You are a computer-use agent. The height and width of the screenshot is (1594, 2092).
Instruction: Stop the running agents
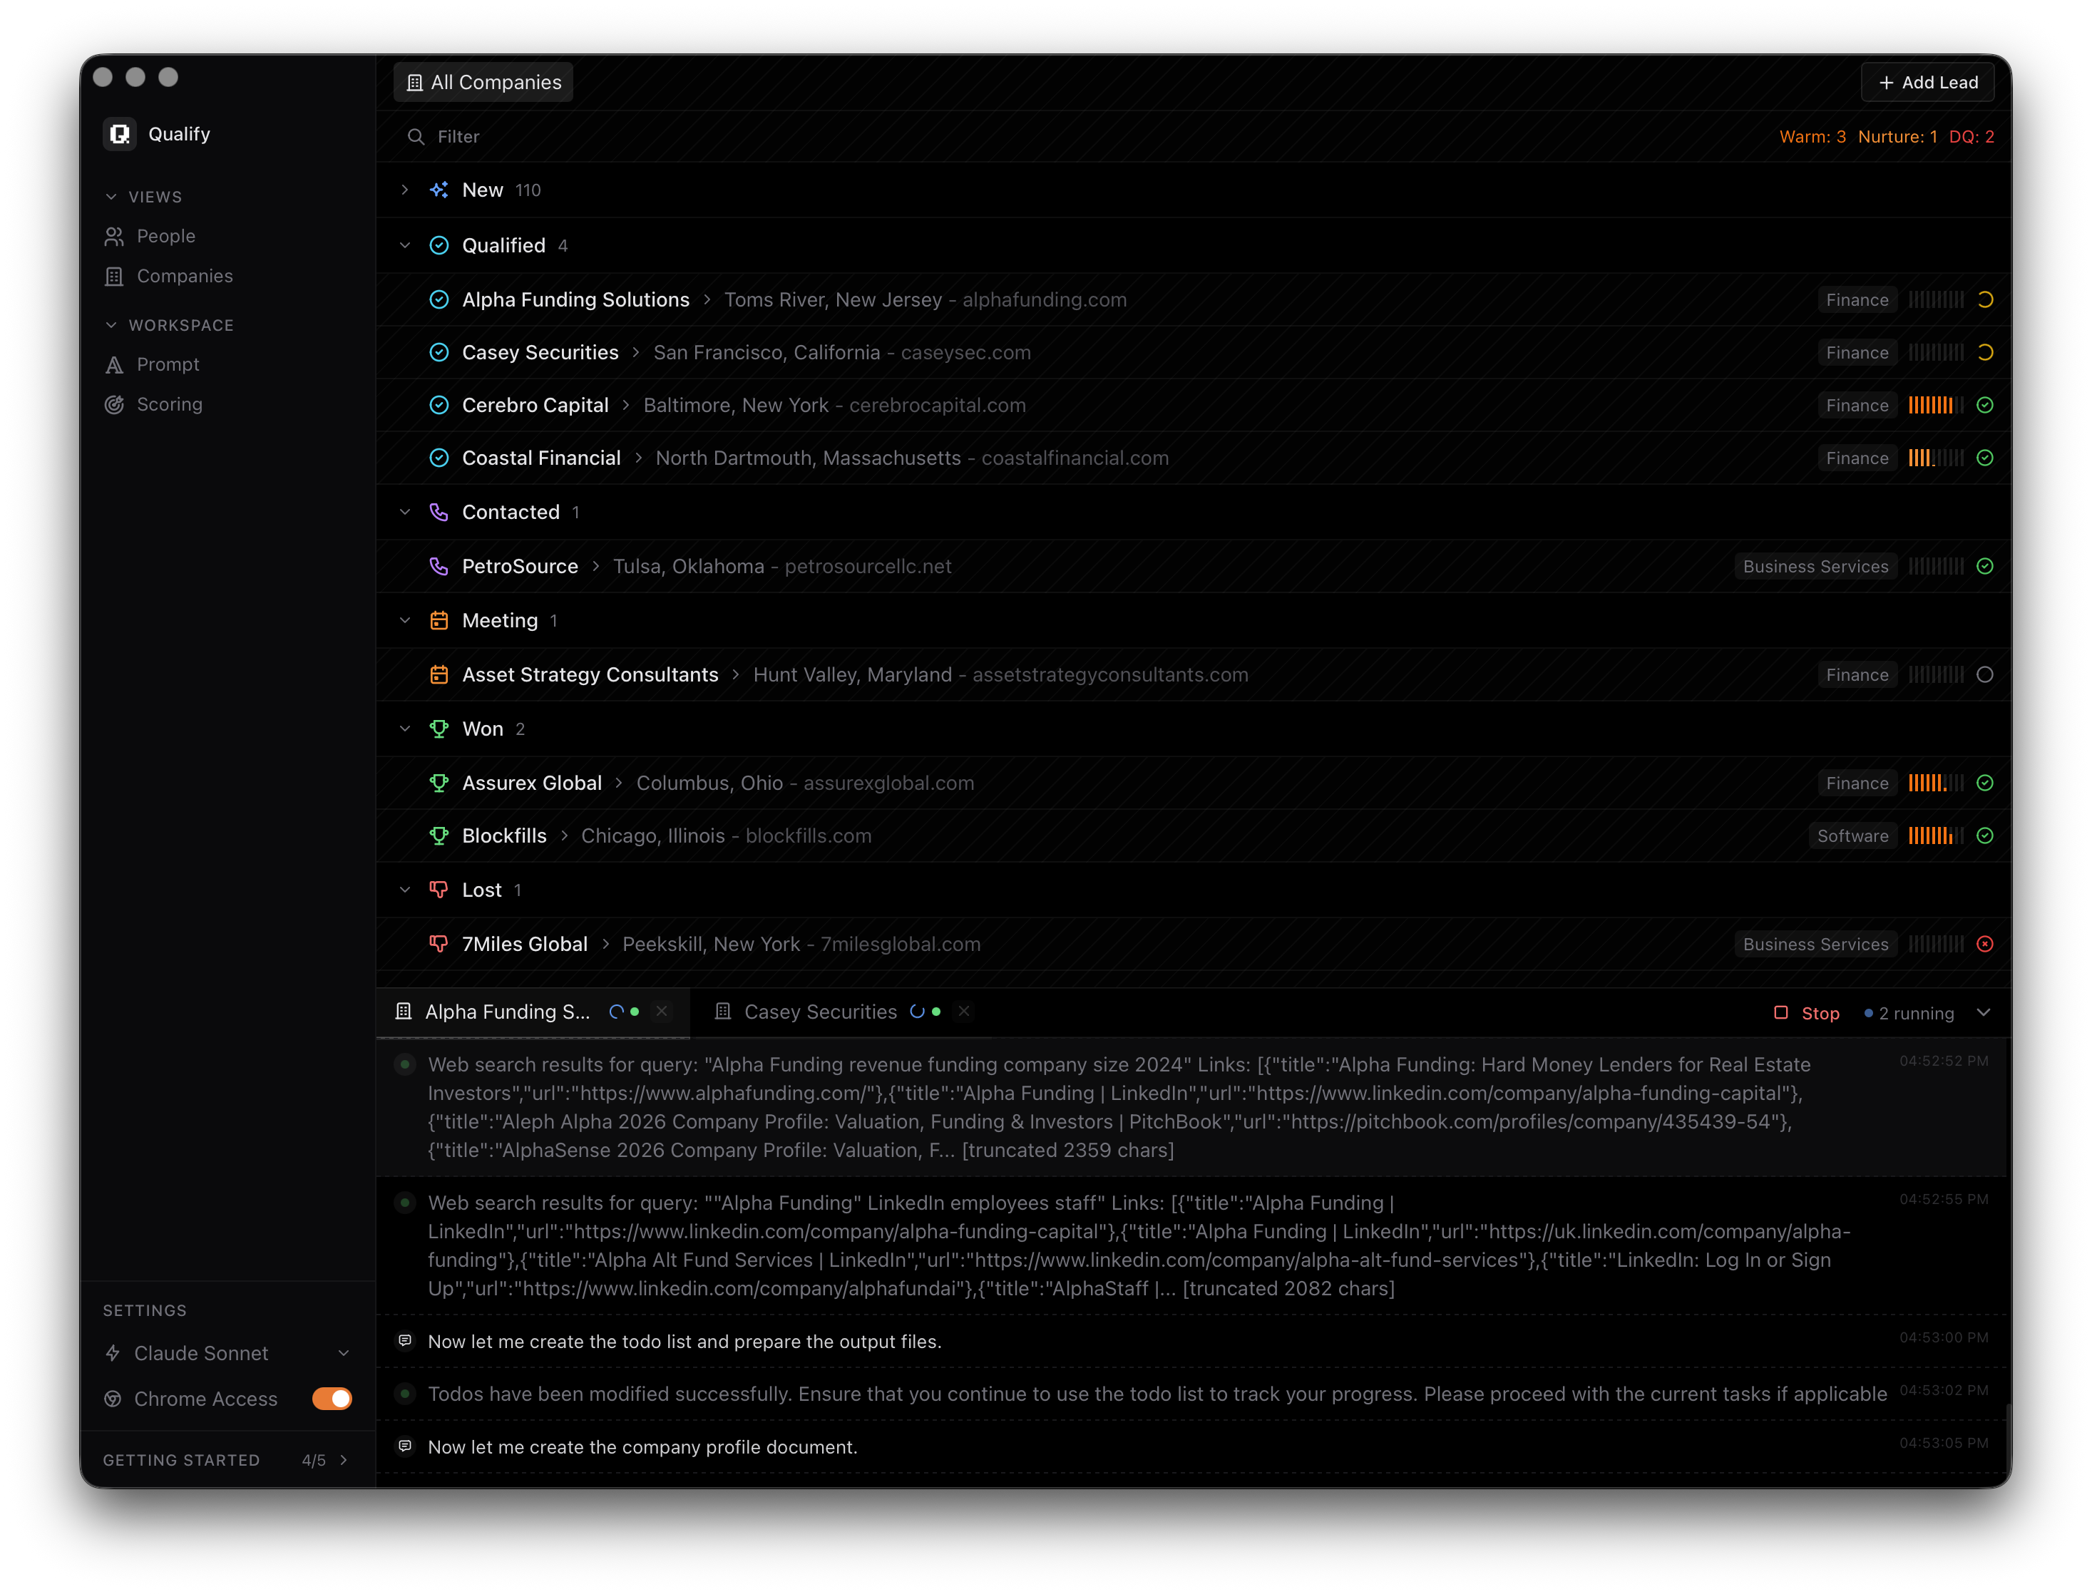tap(1806, 1013)
